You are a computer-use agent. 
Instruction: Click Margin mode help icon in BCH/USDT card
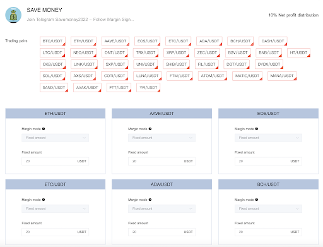[x=257, y=200]
